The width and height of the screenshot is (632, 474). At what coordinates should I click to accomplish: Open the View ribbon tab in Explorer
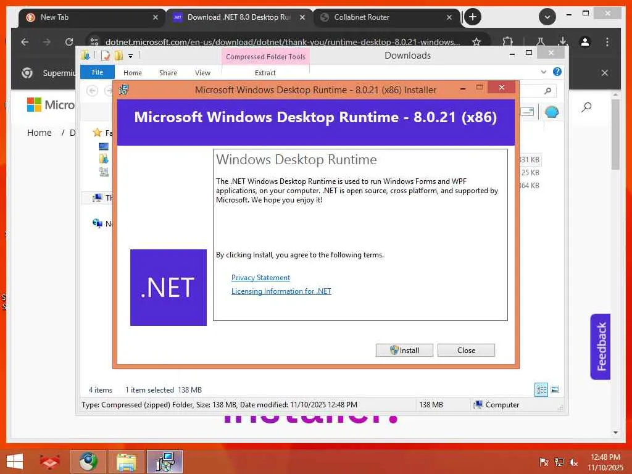point(202,73)
